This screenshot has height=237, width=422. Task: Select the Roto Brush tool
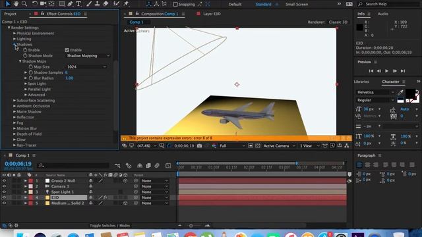116,4
